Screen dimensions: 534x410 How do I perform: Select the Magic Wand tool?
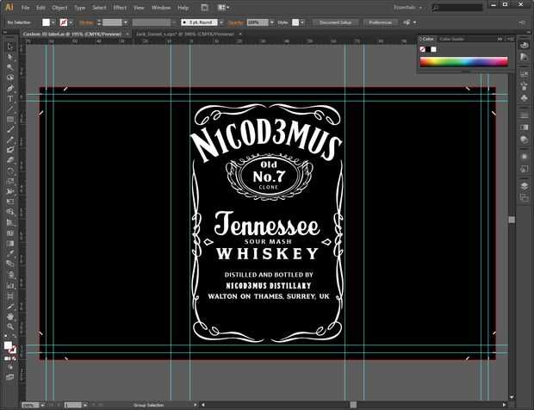10,67
